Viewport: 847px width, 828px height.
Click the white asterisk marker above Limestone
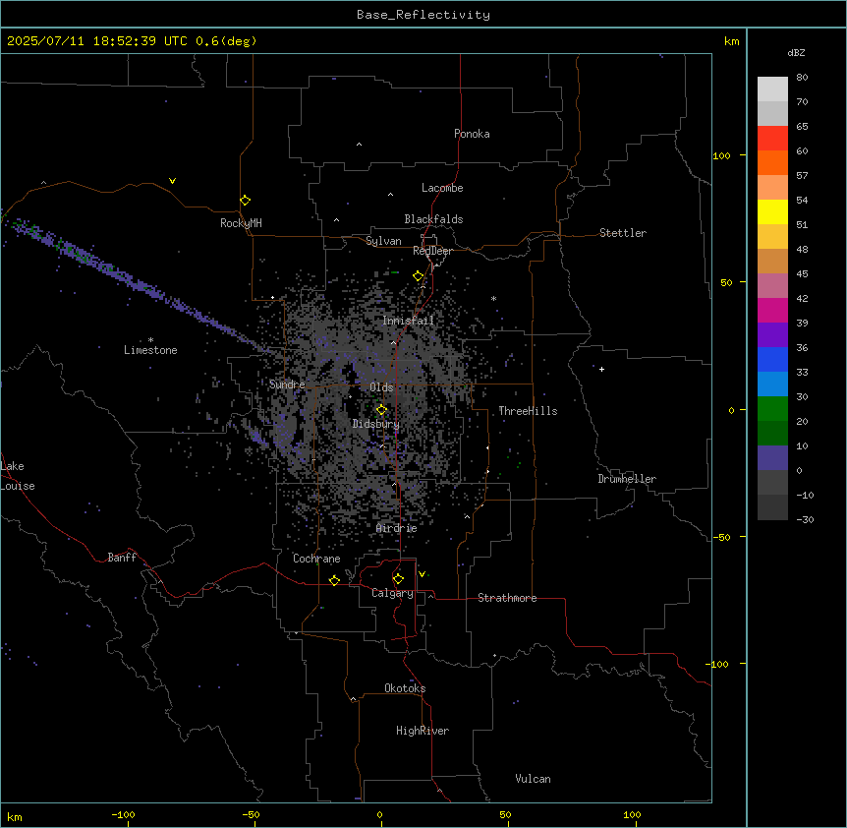[x=150, y=340]
